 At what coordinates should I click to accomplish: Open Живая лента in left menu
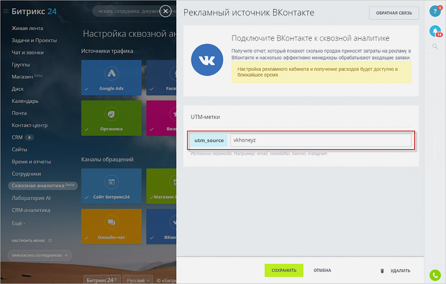coord(27,28)
